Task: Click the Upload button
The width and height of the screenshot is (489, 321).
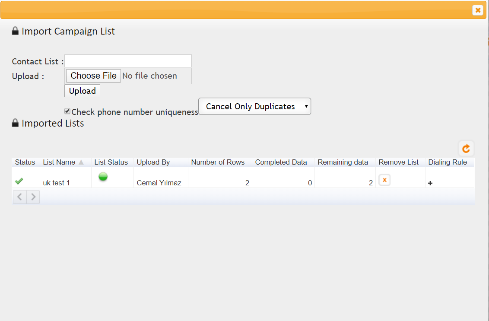Action: pos(83,91)
